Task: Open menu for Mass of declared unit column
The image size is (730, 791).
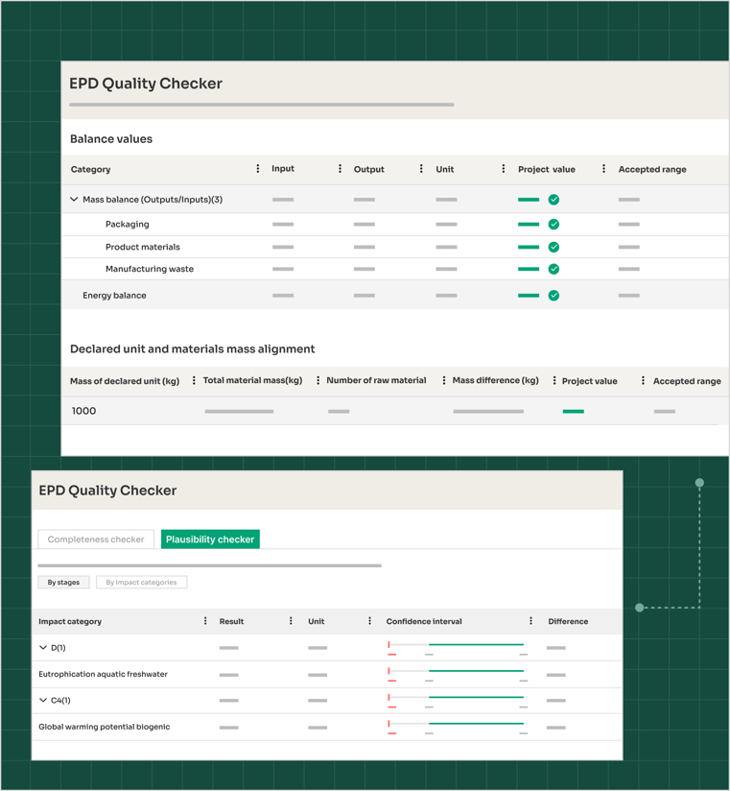Action: coord(194,381)
